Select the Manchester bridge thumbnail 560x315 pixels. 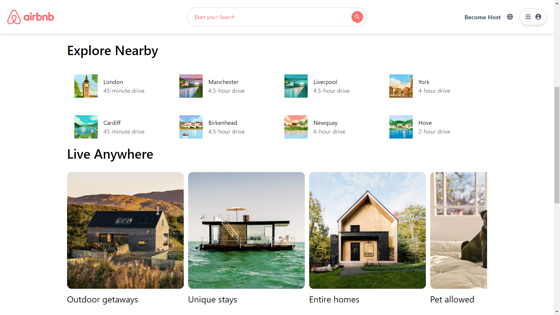[191, 86]
